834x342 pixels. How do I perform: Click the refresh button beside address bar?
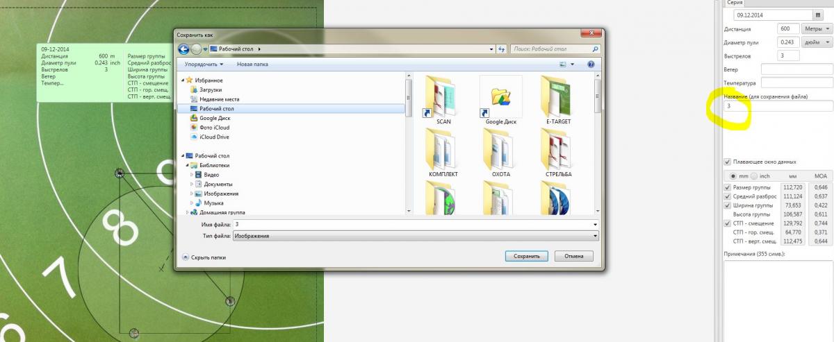[x=501, y=49]
